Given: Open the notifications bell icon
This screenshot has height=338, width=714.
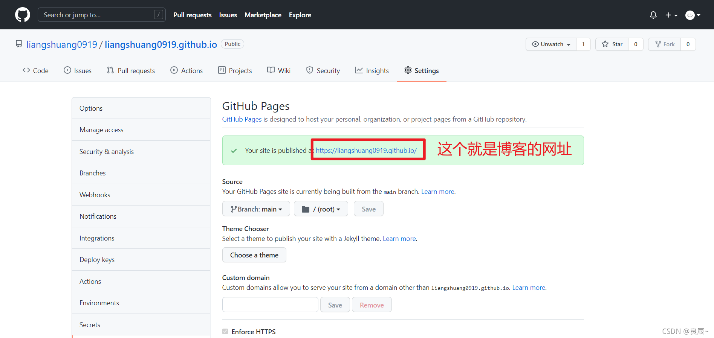Looking at the screenshot, I should click(x=653, y=15).
